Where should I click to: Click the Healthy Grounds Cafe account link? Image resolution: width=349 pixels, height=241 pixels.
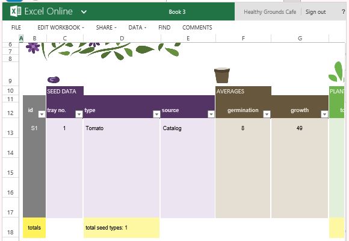270,12
